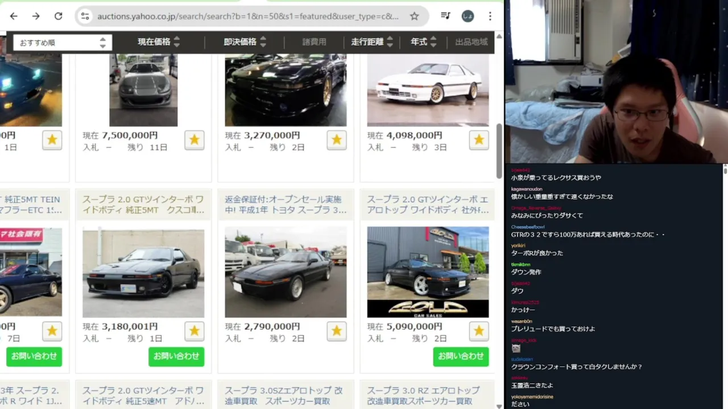Click chat message 小泉が乗ってるレクサス買おうや

click(x=556, y=178)
